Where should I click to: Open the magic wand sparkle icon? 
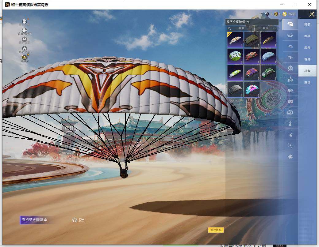click(290, 145)
